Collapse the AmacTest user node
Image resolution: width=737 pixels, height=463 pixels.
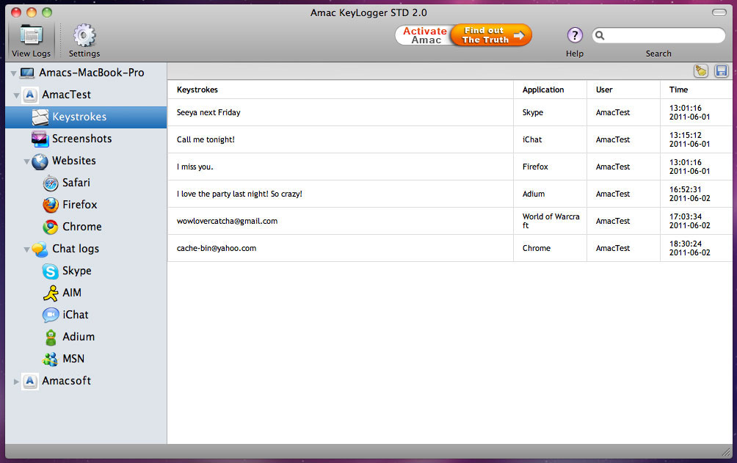point(16,95)
